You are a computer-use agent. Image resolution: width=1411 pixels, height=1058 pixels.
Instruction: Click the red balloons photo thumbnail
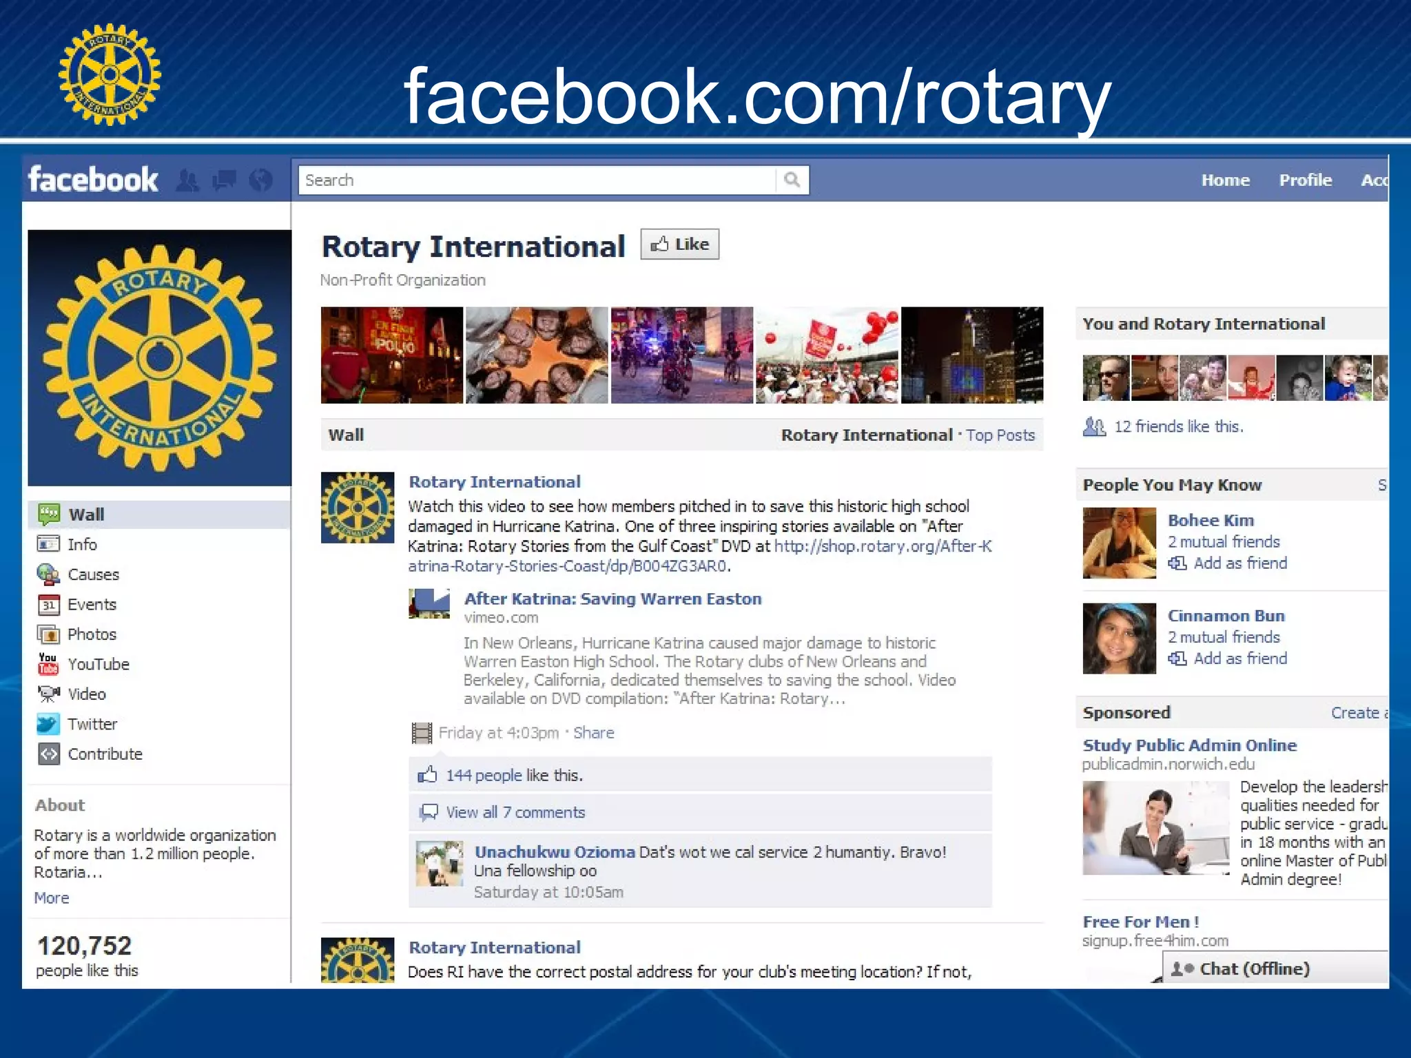827,355
